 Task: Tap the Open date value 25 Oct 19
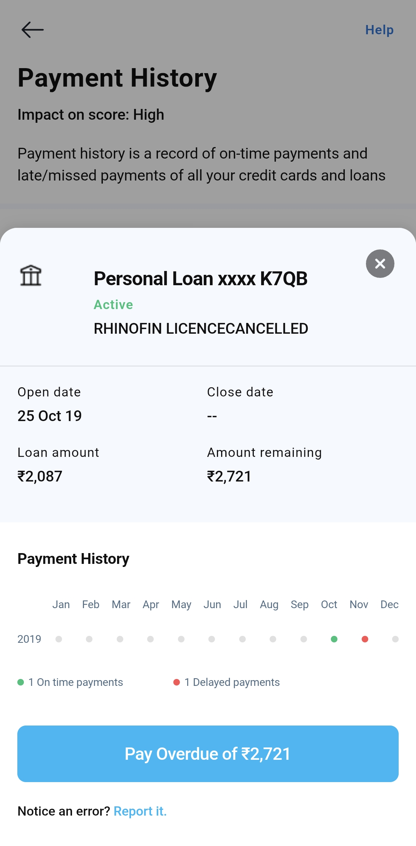click(x=50, y=416)
